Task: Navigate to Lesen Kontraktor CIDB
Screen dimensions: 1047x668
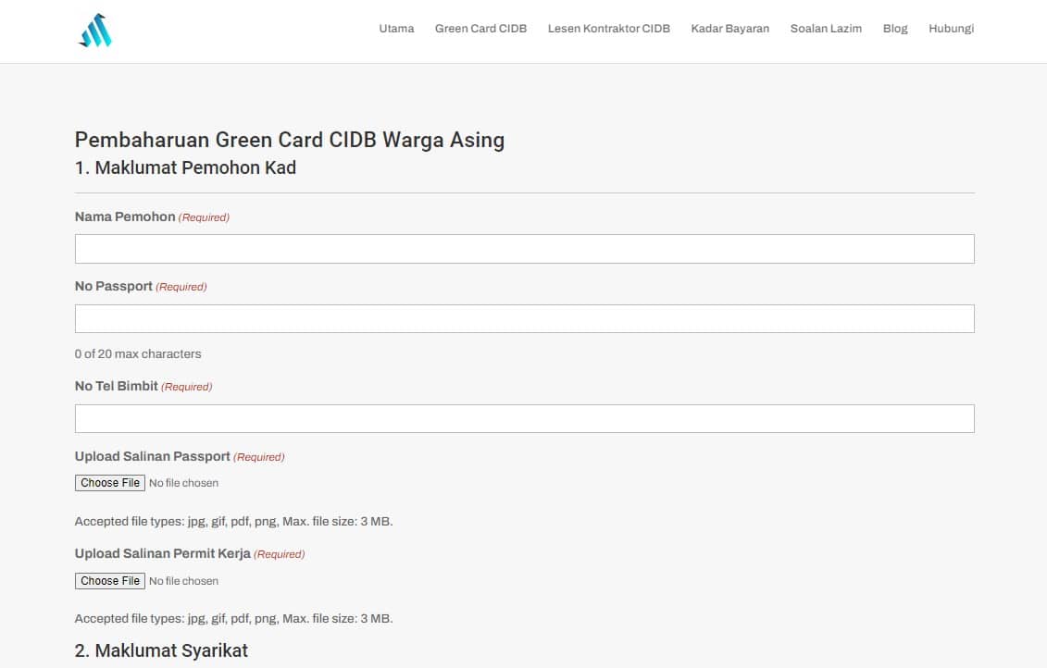Action: coord(608,29)
